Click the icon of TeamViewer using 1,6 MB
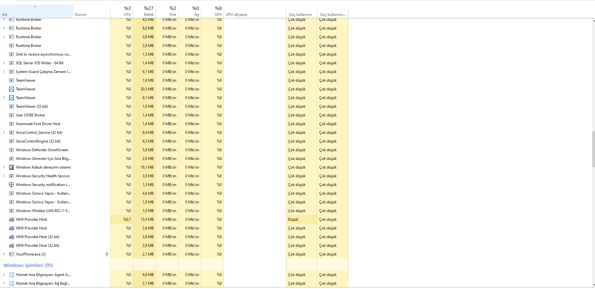The width and height of the screenshot is (595, 289). click(12, 80)
